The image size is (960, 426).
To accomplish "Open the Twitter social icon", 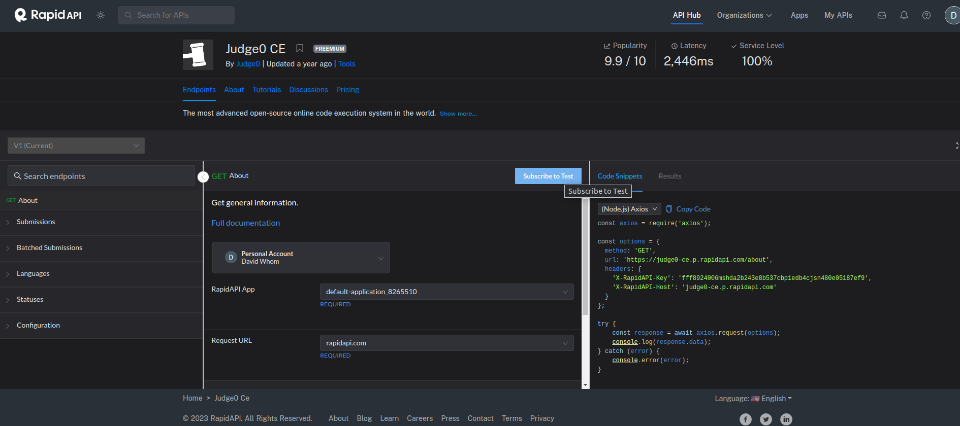I will [766, 419].
